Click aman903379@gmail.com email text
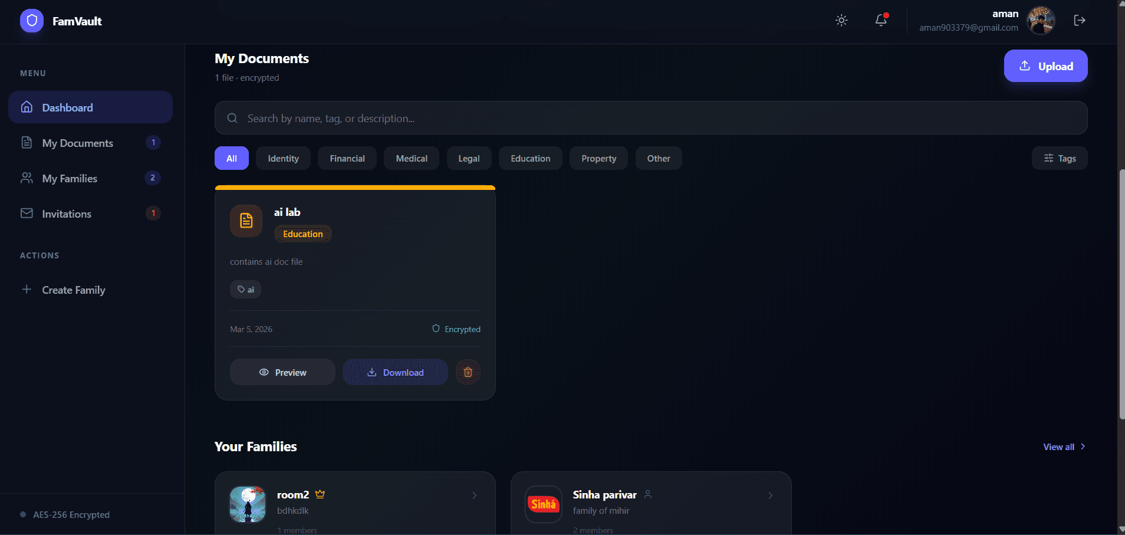This screenshot has height=535, width=1125. point(969,28)
